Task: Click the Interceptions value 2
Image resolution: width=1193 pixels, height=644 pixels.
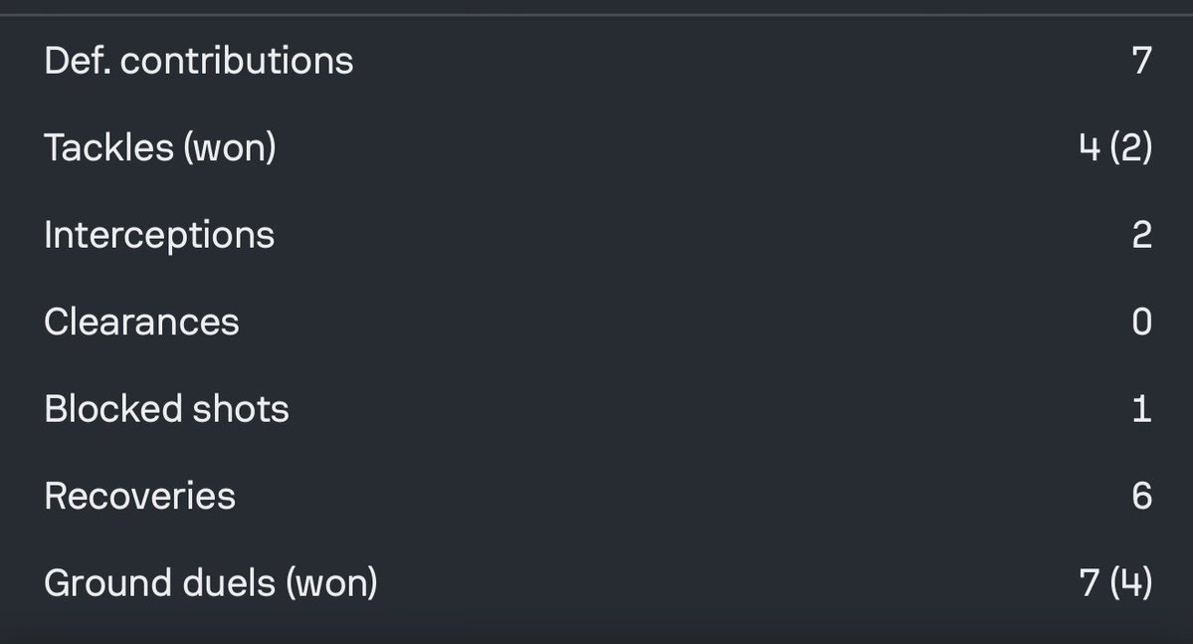Action: (1141, 235)
